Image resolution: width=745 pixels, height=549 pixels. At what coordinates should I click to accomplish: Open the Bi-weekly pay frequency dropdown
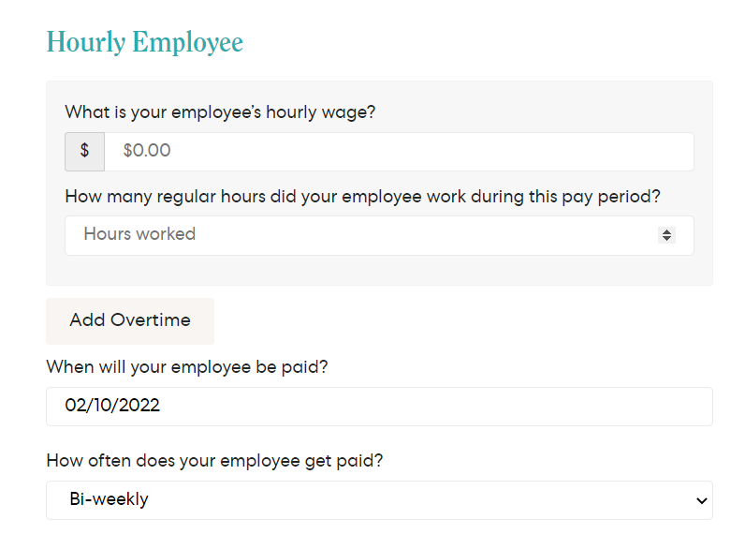tap(379, 500)
